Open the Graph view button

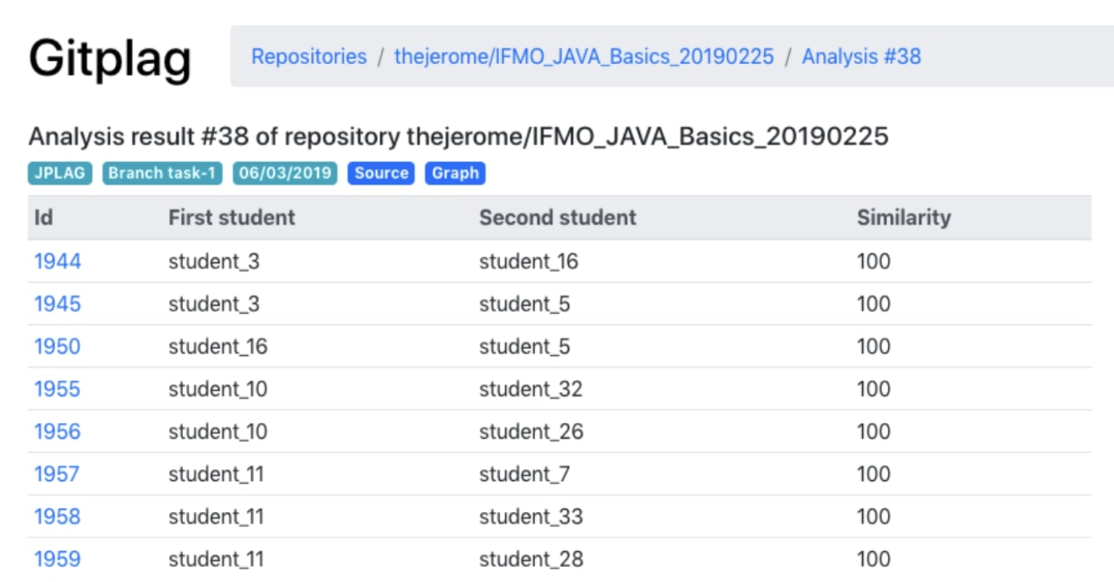tap(455, 173)
